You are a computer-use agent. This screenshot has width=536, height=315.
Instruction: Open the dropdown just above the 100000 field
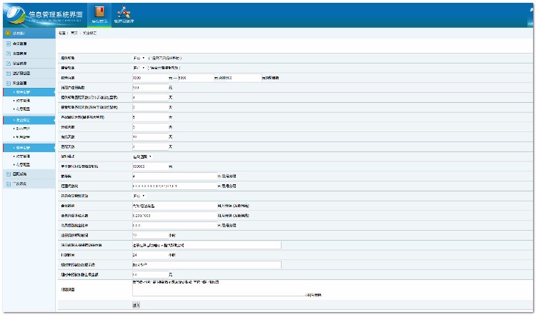pos(142,156)
